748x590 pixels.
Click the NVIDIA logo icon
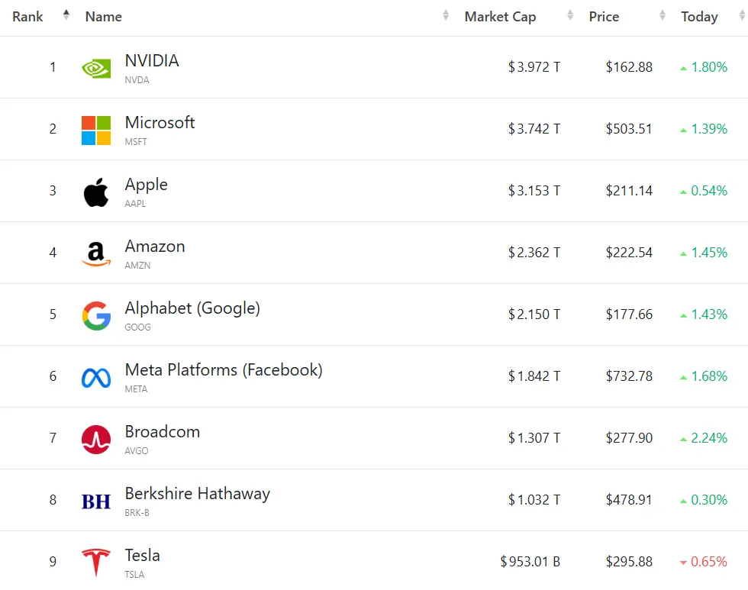point(96,68)
